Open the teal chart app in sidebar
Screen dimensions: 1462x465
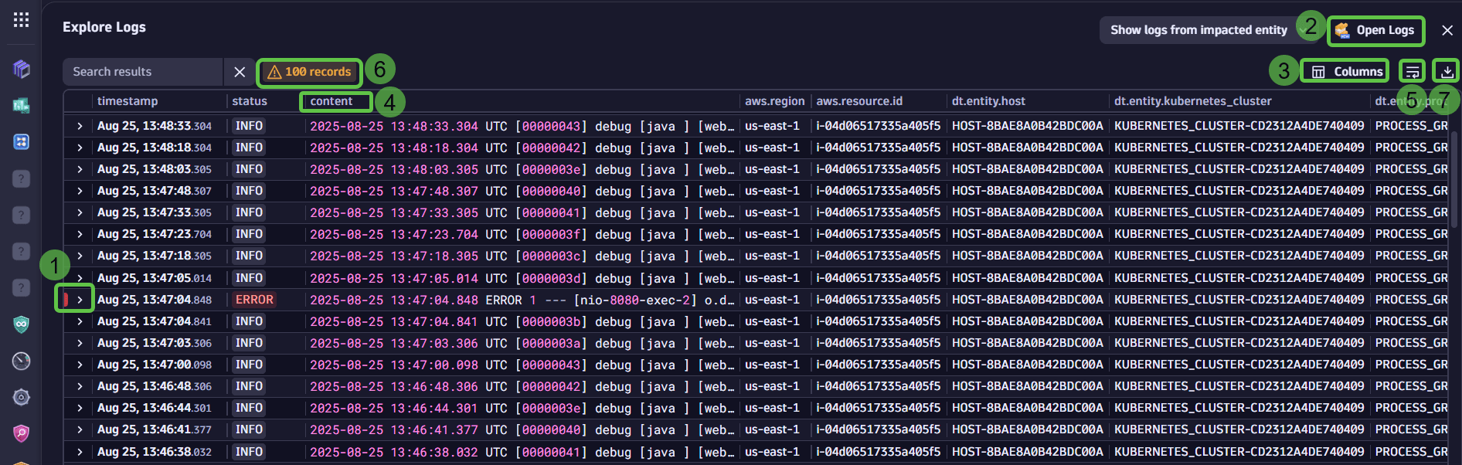(22, 106)
